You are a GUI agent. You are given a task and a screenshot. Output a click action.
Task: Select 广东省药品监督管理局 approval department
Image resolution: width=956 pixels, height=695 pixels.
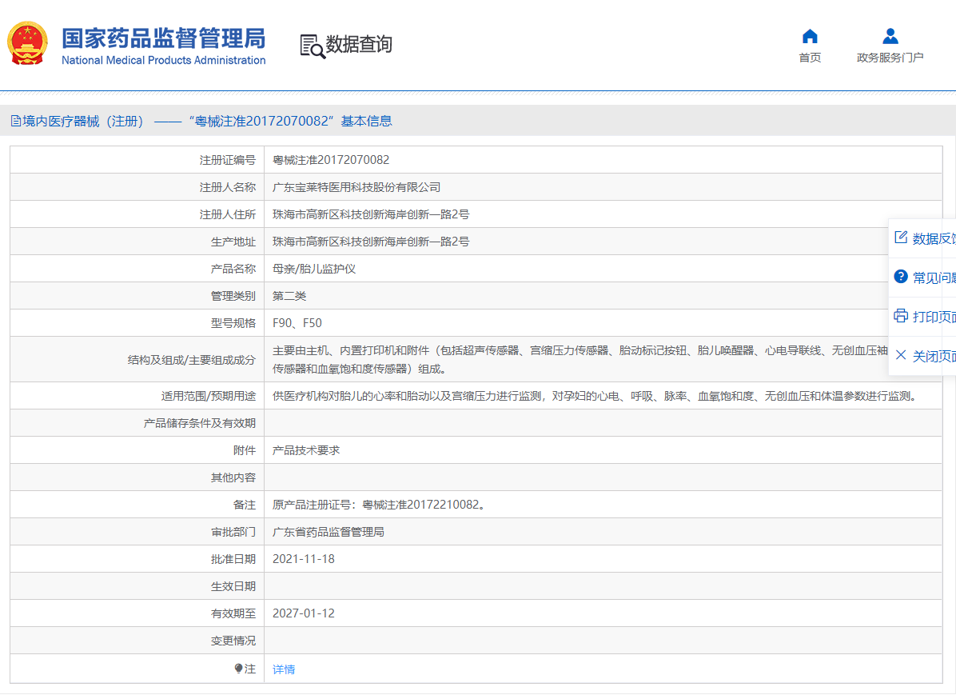coord(329,532)
